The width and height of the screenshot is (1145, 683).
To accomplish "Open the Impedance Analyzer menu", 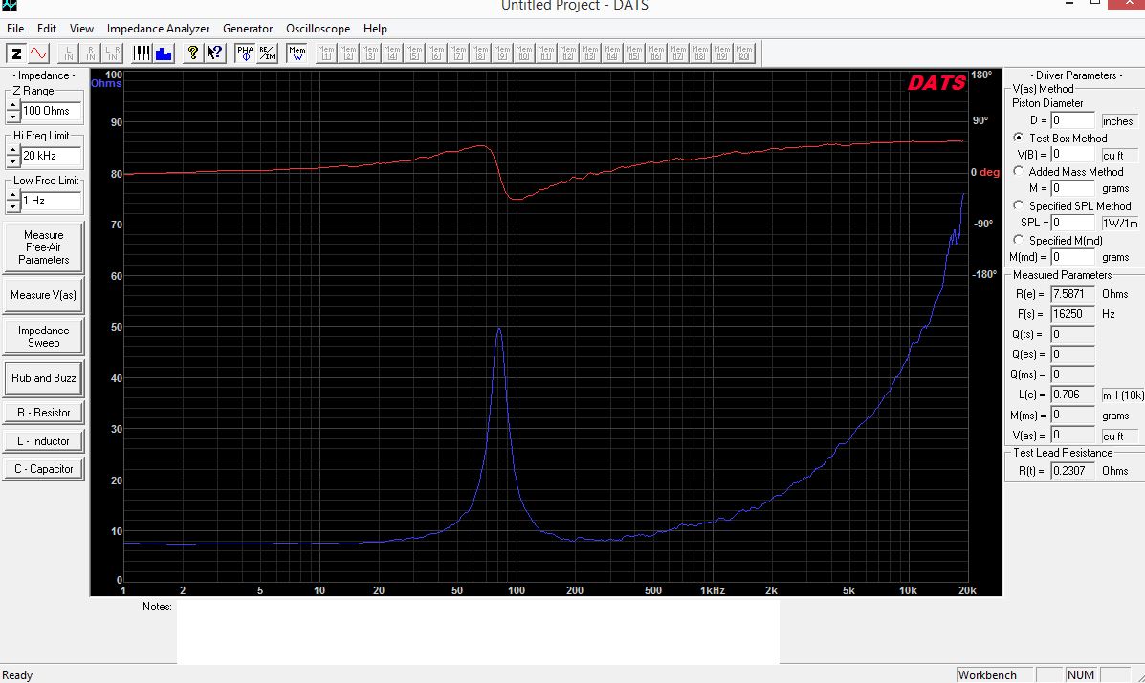I will click(x=158, y=29).
